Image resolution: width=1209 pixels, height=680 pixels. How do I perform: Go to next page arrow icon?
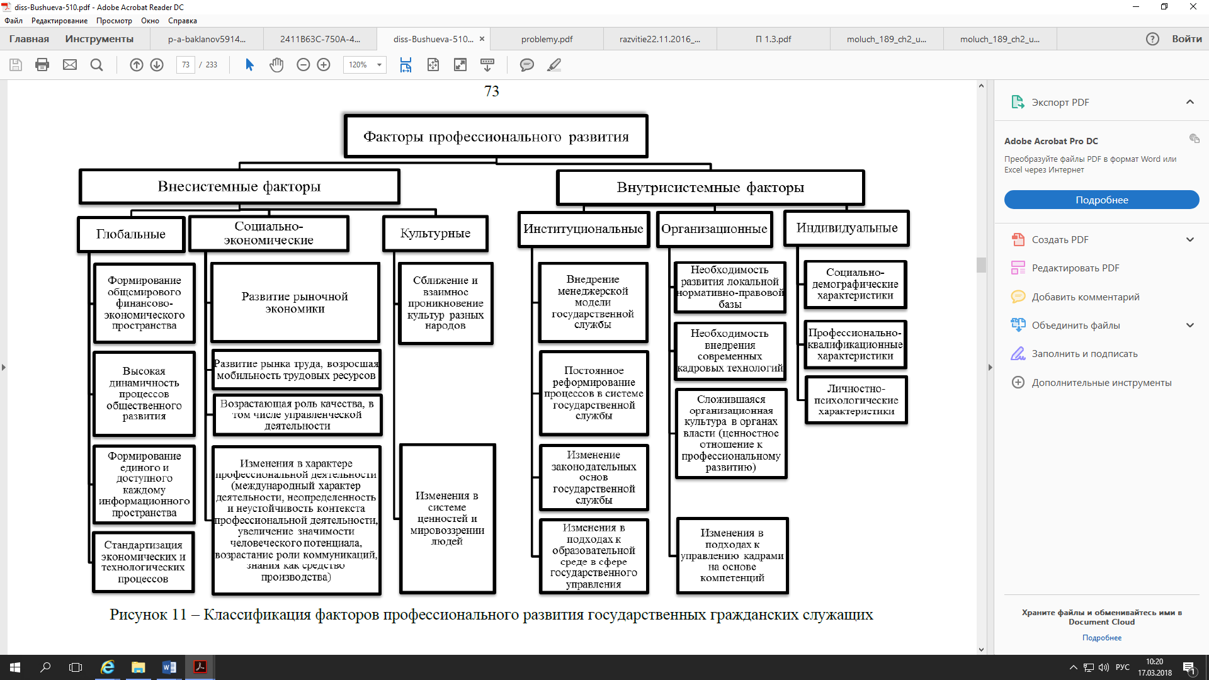tap(157, 65)
